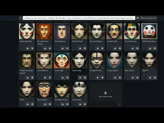Click weight icon on Weta Digital card
This screenshot has height=123, width=164.
point(133,77)
